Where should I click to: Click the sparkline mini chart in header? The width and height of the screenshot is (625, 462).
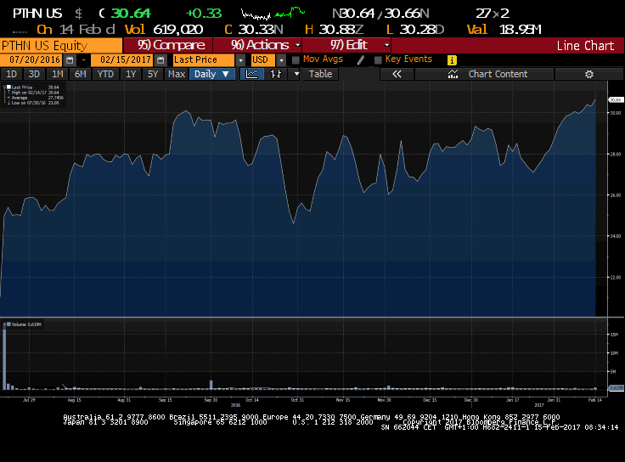(273, 14)
